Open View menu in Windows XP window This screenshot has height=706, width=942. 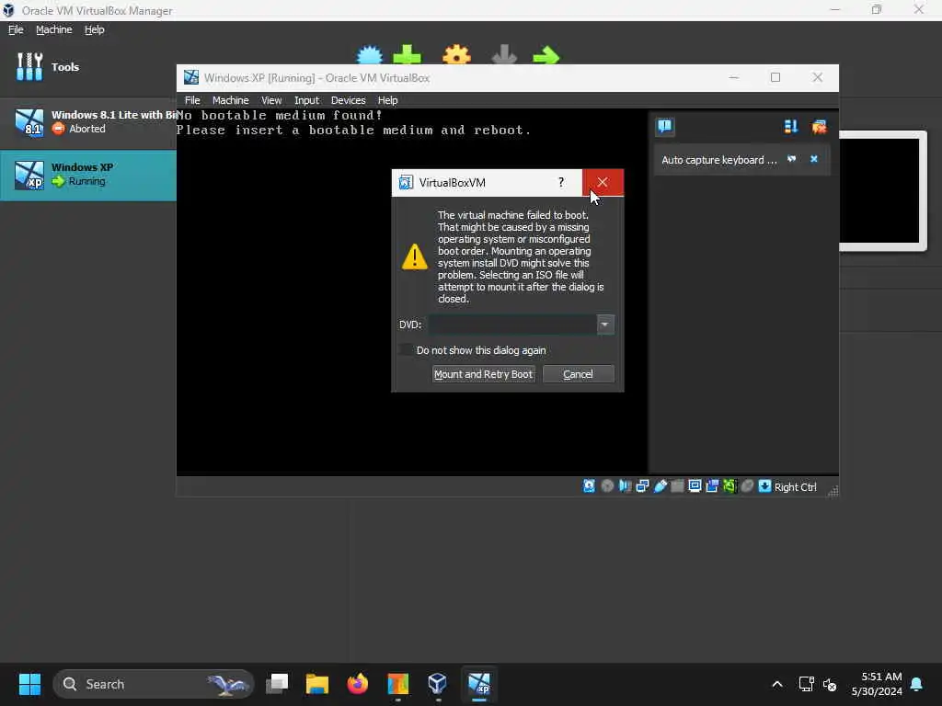[271, 100]
